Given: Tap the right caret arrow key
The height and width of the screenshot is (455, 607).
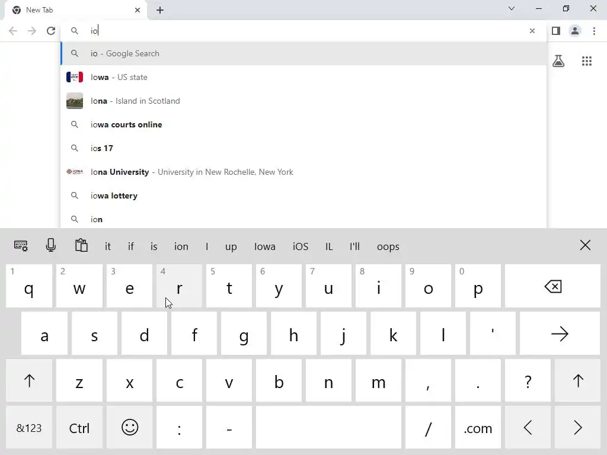Looking at the screenshot, I should tap(577, 428).
